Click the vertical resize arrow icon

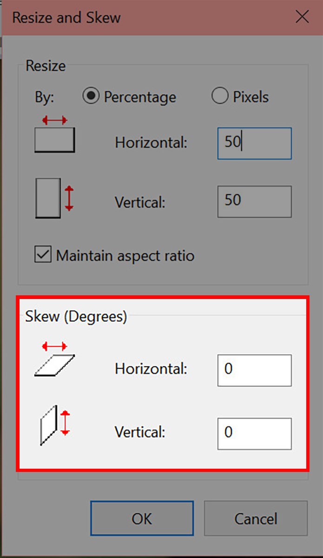click(54, 198)
